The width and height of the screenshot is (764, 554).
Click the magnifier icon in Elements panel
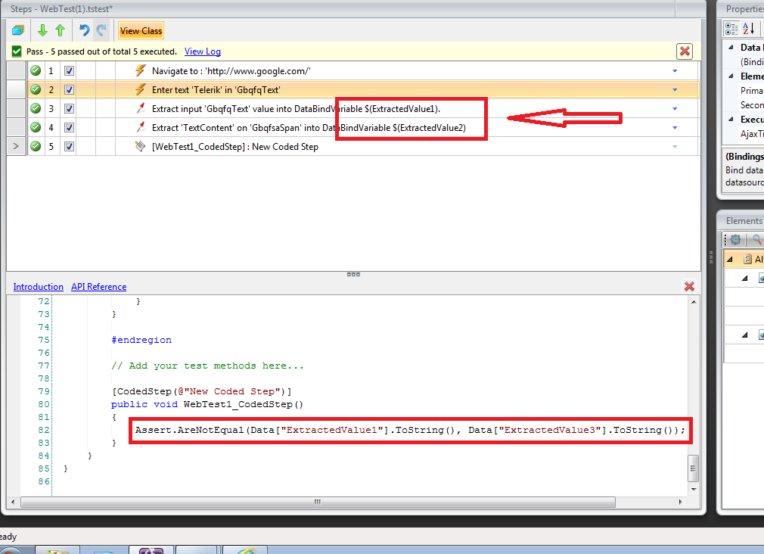click(756, 239)
